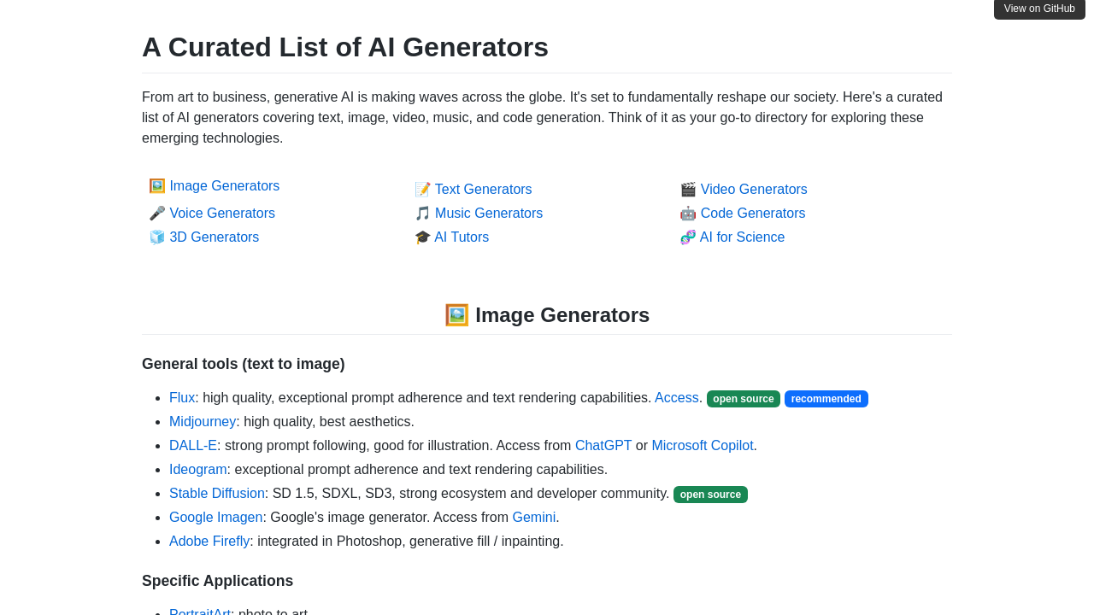Navigate to the Code Generators section
The width and height of the screenshot is (1094, 615).
pos(753,214)
